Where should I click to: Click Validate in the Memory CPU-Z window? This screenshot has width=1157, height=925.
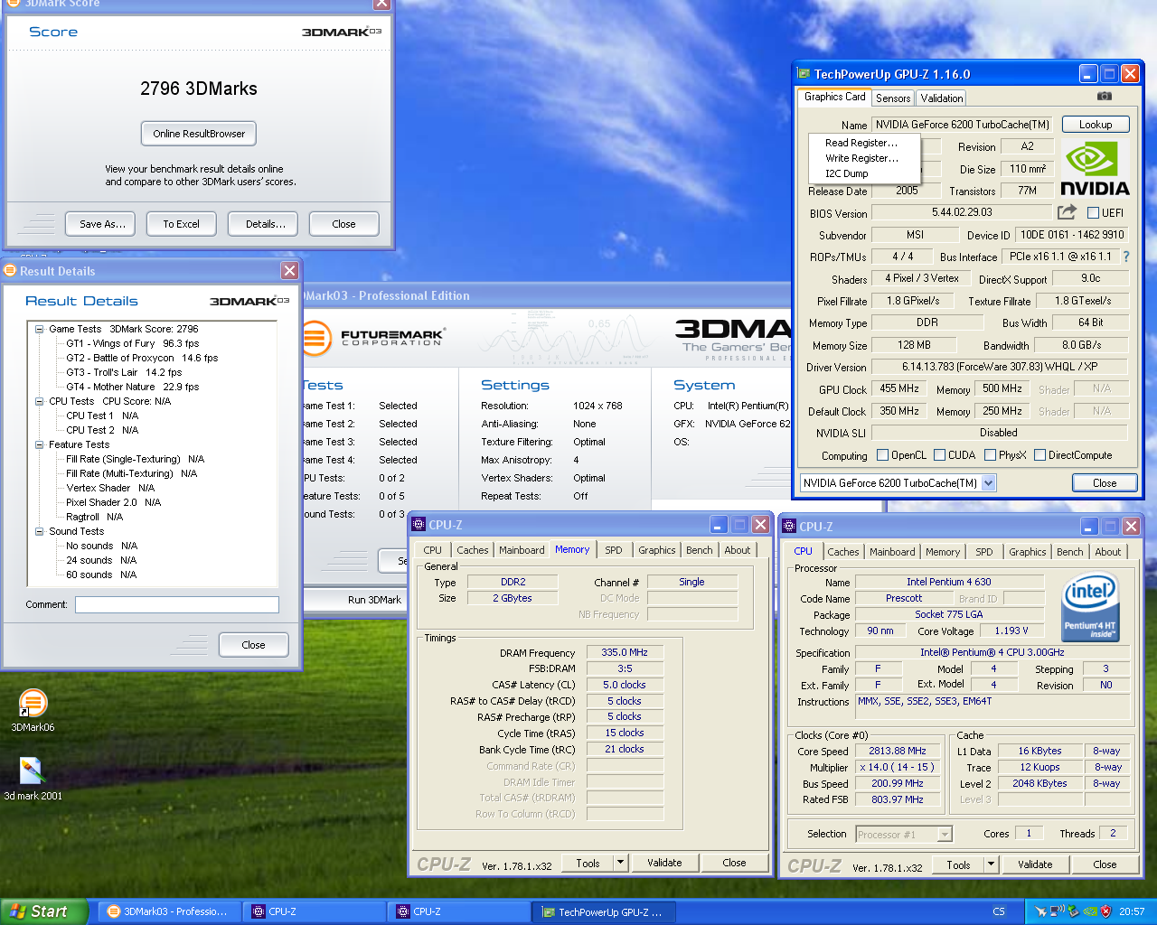point(664,863)
